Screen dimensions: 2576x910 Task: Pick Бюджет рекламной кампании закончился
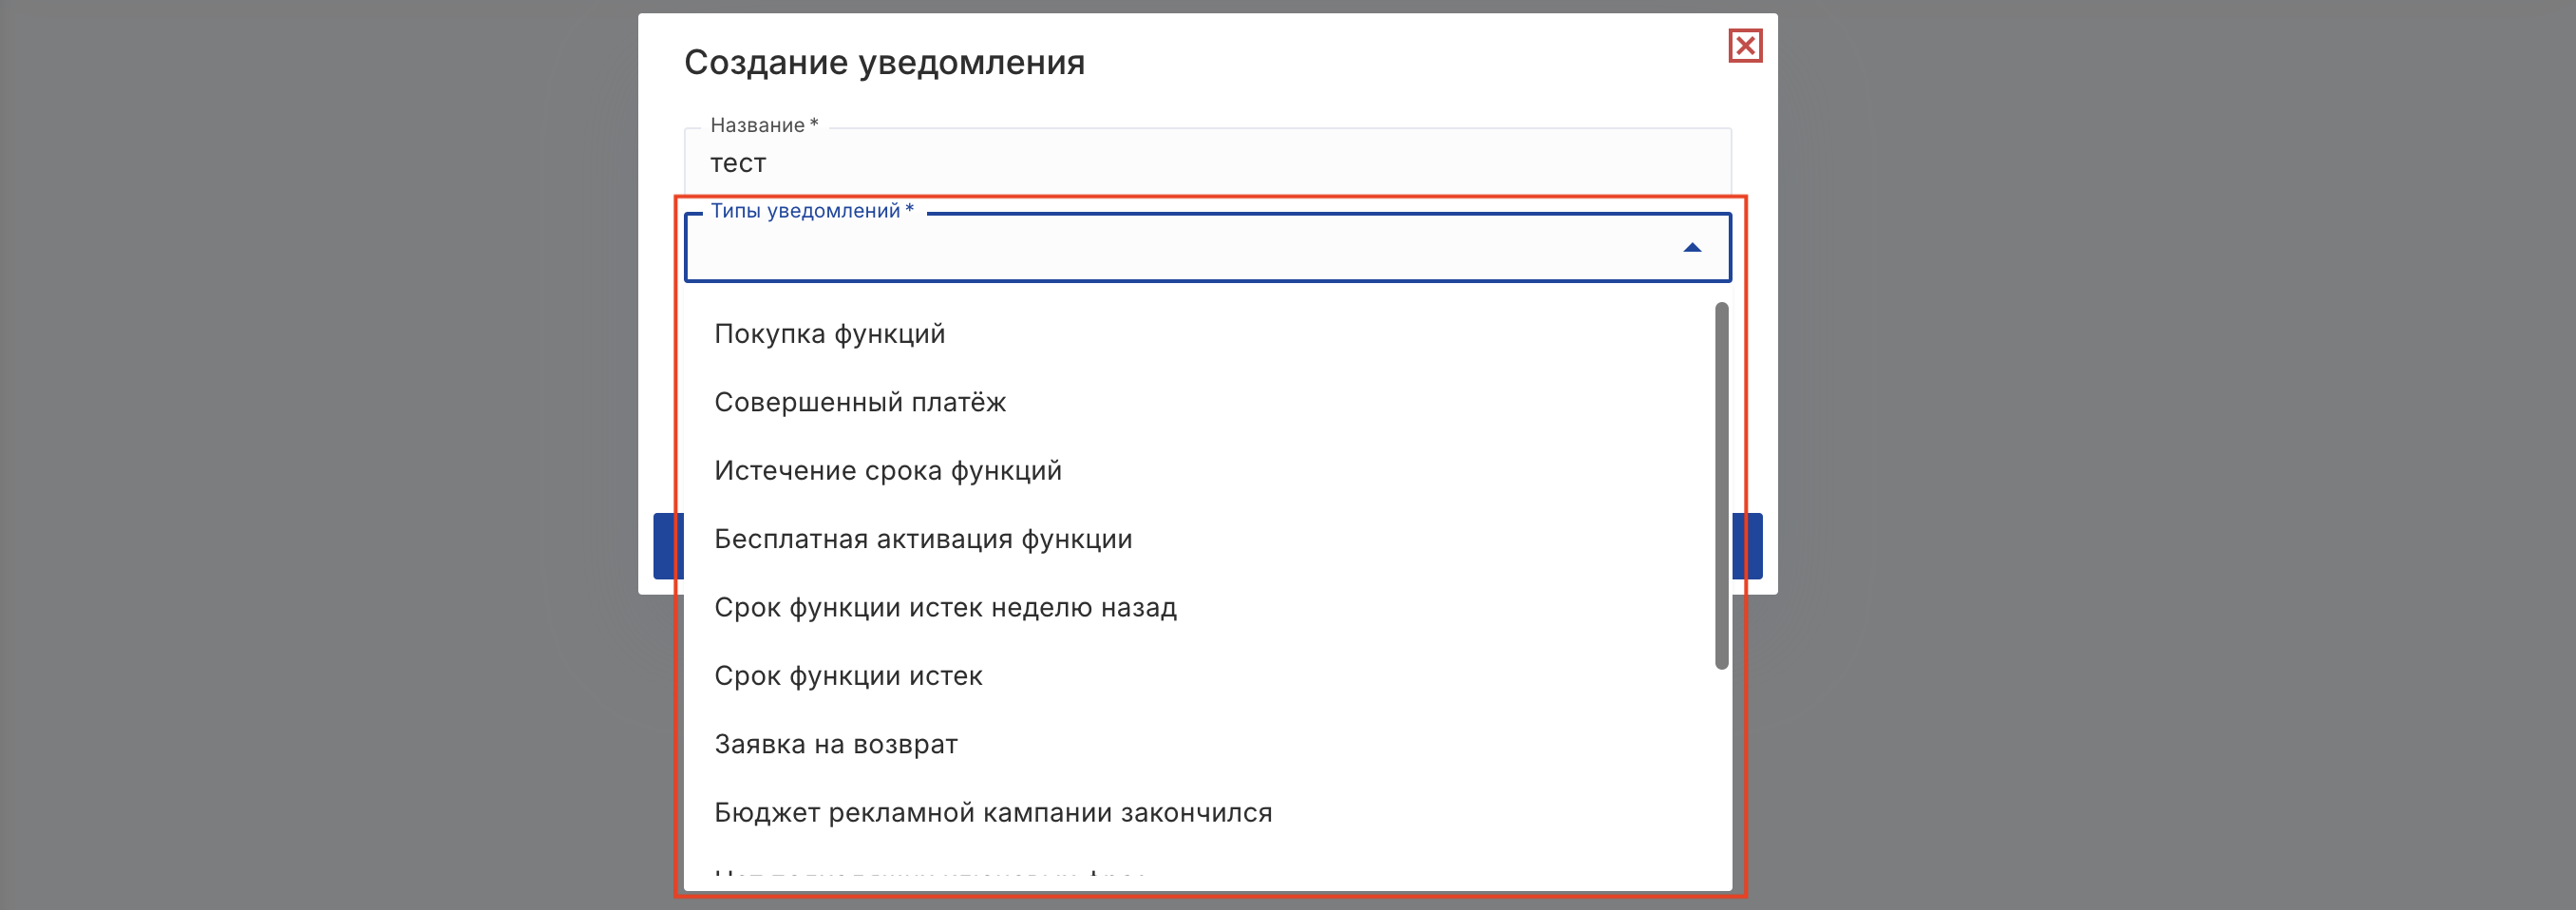point(993,813)
